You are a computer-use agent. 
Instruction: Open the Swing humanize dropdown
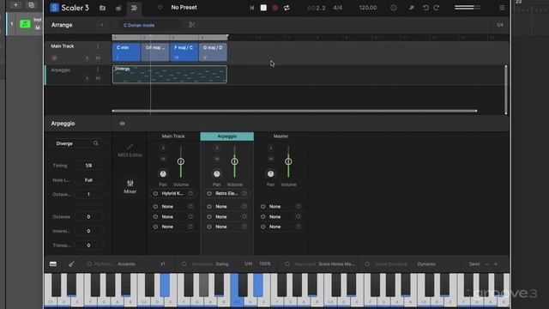pyautogui.click(x=222, y=264)
